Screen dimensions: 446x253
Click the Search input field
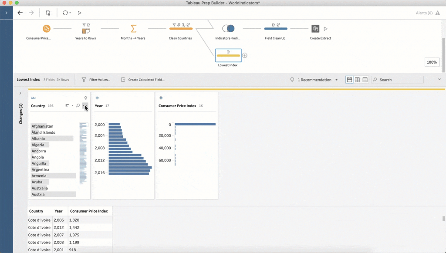tap(397, 80)
